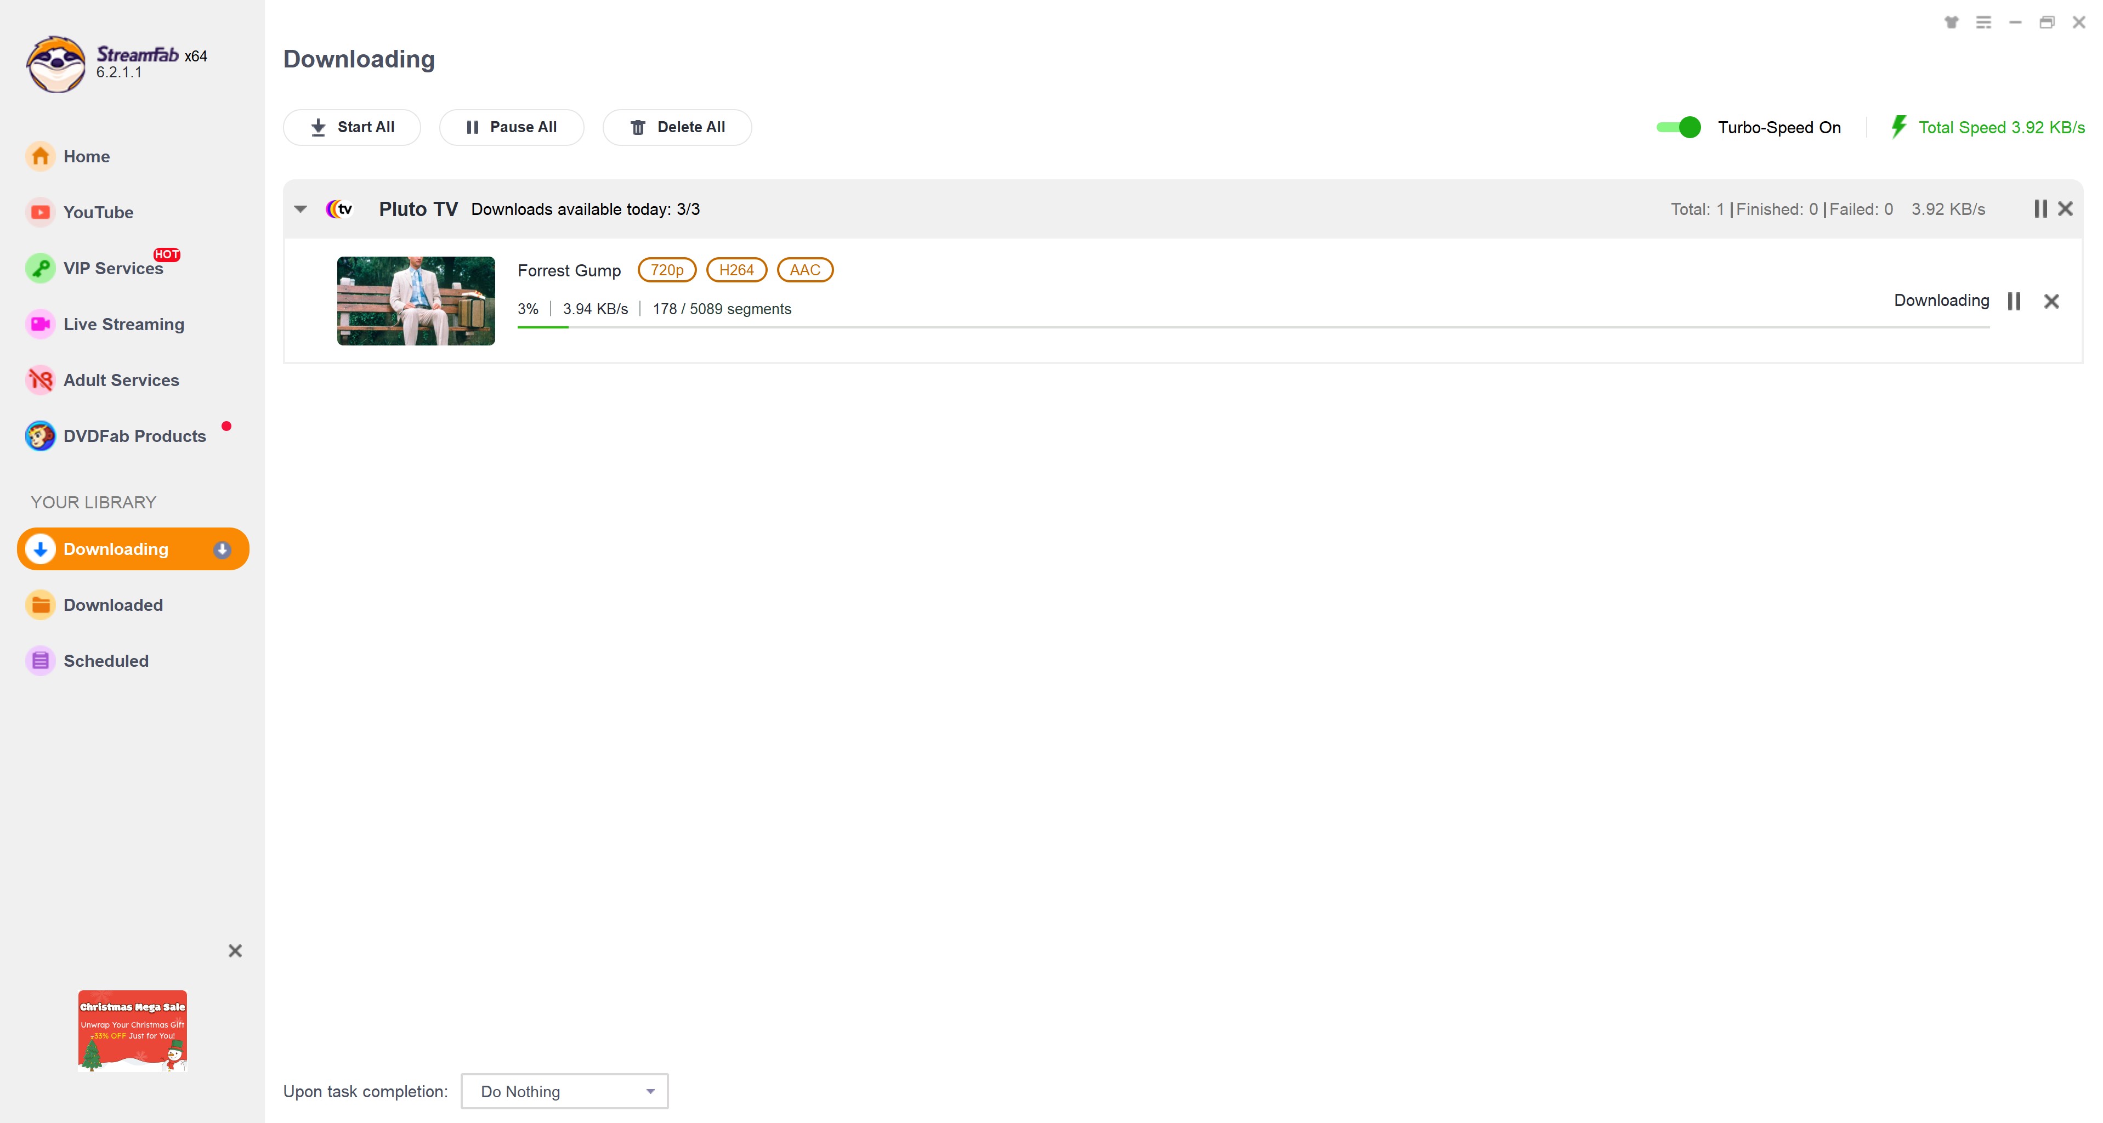Click Start All button
Screen dimensions: 2103x1123
pos(352,127)
